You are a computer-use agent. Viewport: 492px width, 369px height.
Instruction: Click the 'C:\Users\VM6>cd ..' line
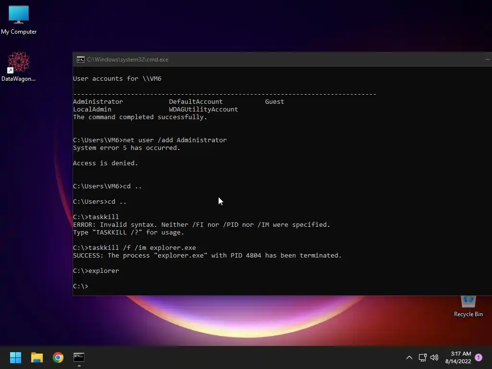point(107,186)
